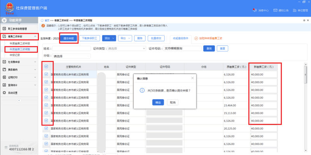Click the 下载参保职工 button
This screenshot has width=311, height=155.
(89, 38)
